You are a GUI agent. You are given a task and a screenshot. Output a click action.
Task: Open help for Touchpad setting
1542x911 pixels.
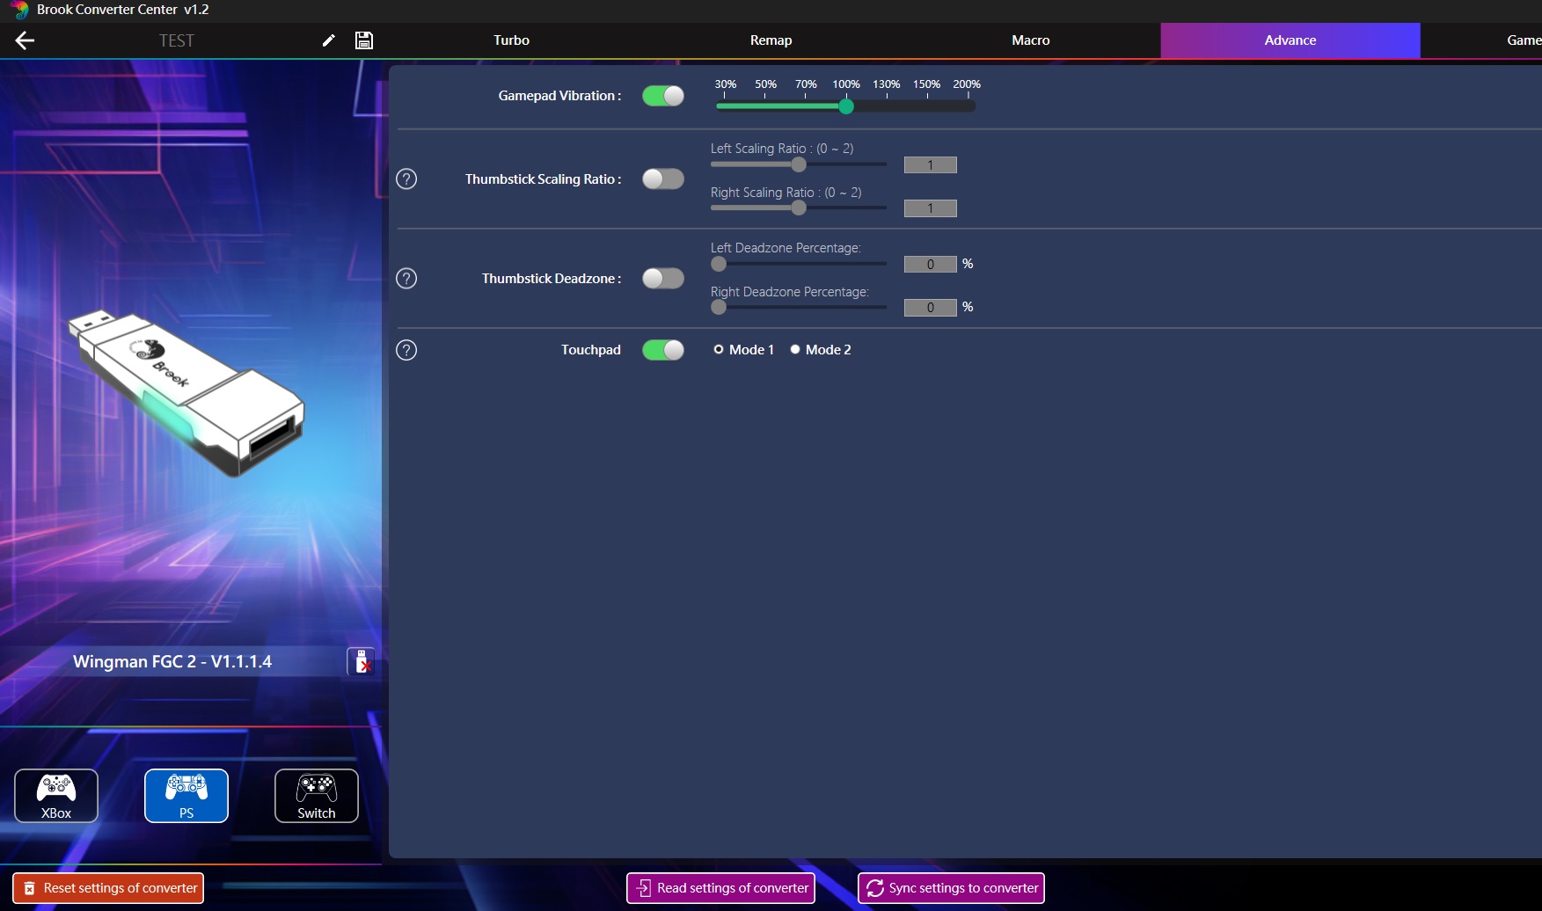pos(406,350)
